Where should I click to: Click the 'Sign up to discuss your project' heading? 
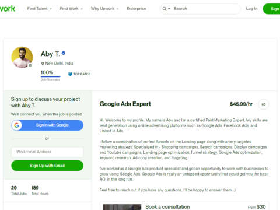pyautogui.click(x=45, y=102)
